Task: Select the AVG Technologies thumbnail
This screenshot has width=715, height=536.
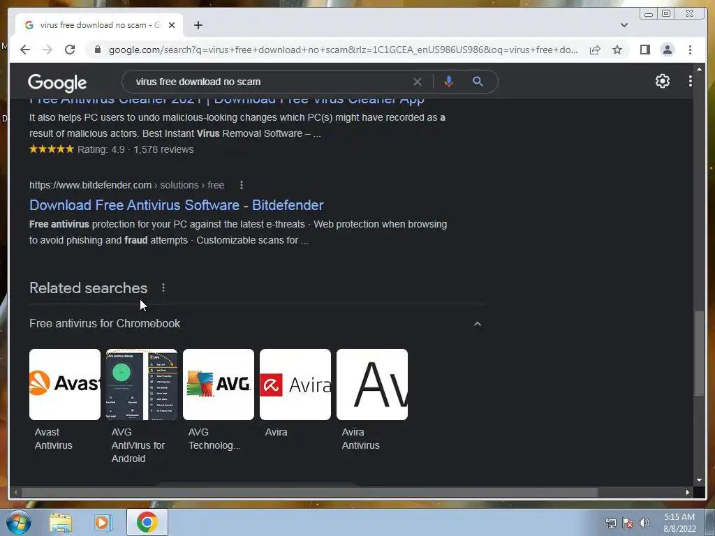Action: (219, 385)
